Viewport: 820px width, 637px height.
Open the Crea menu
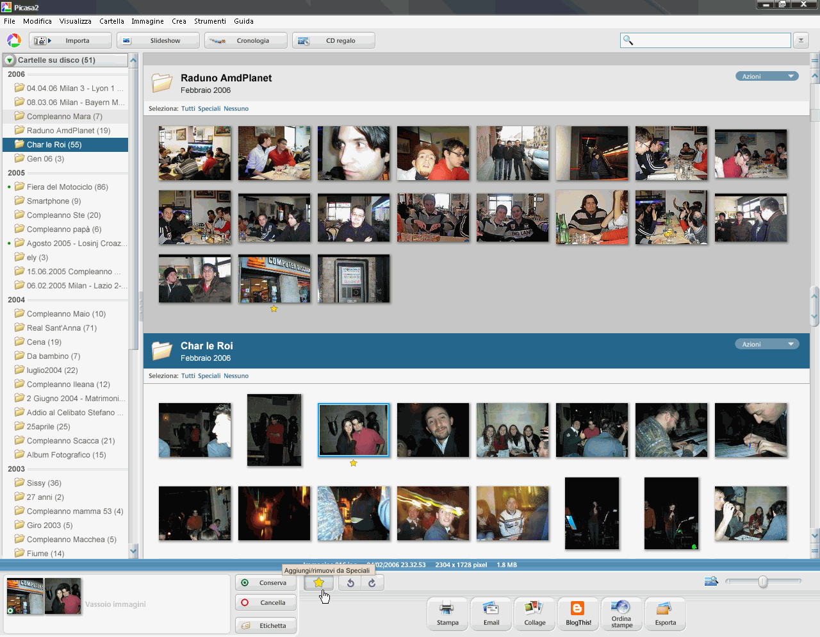[x=179, y=21]
